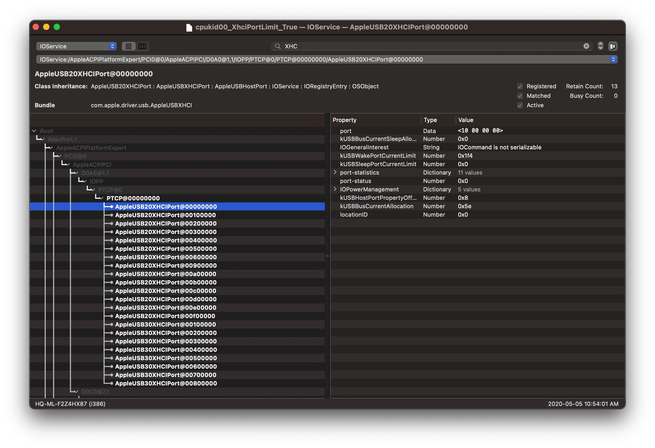Viewport: 655px width, 448px height.
Task: Click the pane divider handle
Action: pyautogui.click(x=327, y=256)
